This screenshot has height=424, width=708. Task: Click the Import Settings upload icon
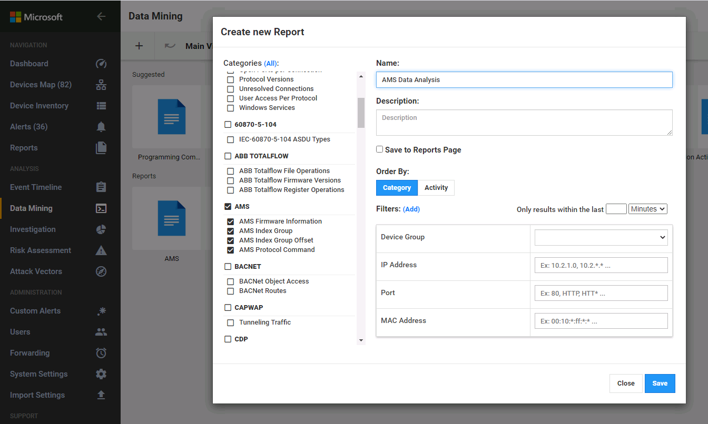101,395
